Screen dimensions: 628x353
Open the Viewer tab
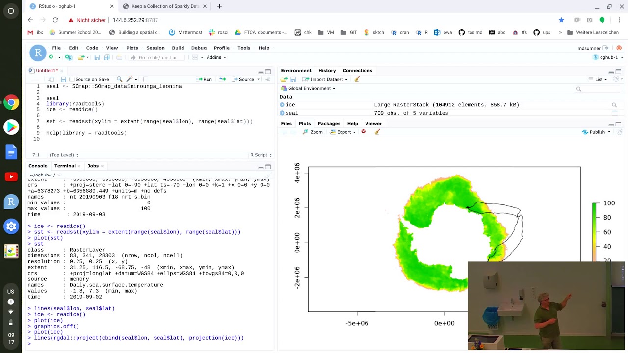pyautogui.click(x=373, y=124)
